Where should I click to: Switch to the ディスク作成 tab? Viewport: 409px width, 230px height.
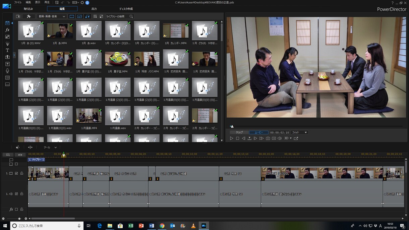[x=126, y=9]
